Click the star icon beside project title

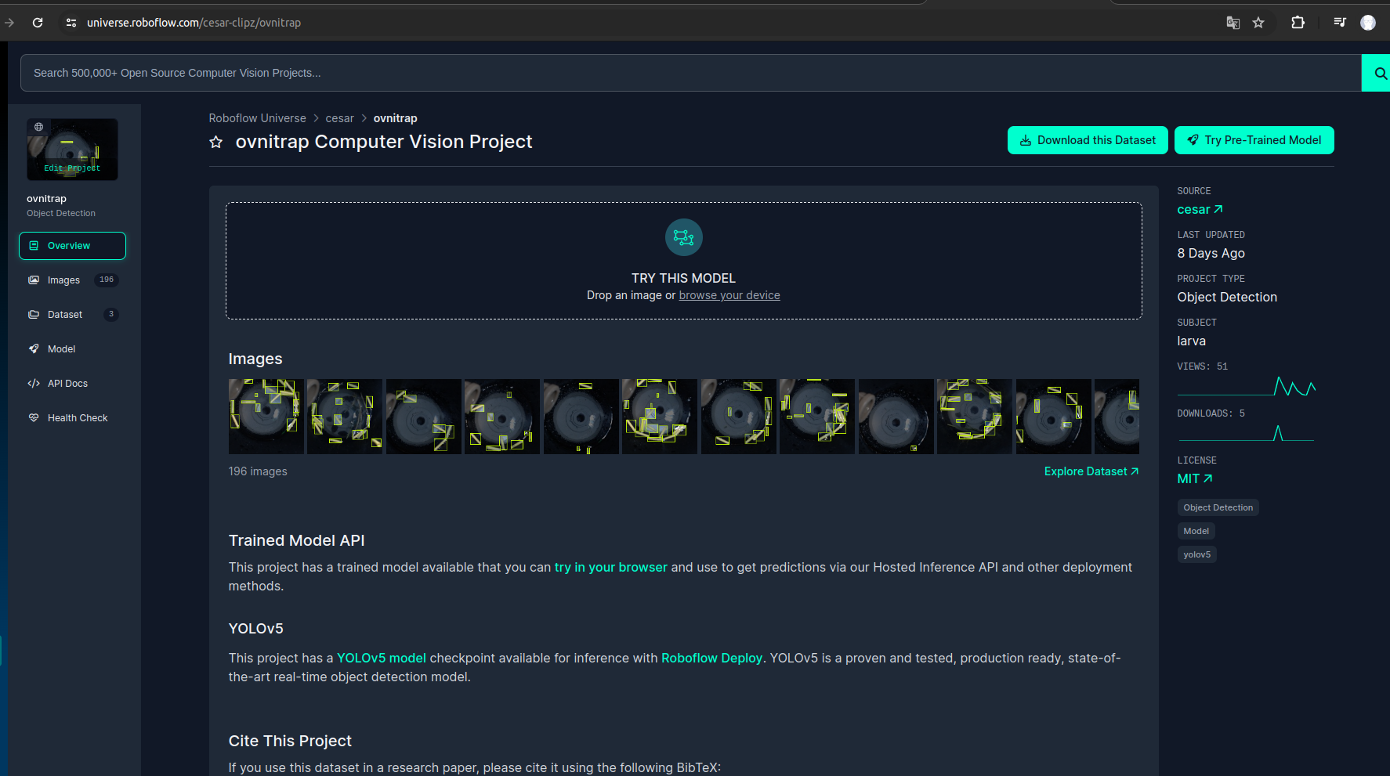pos(216,143)
